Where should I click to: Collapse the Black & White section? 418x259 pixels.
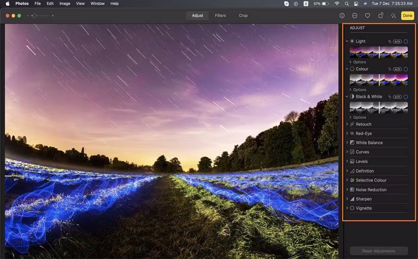coord(347,97)
